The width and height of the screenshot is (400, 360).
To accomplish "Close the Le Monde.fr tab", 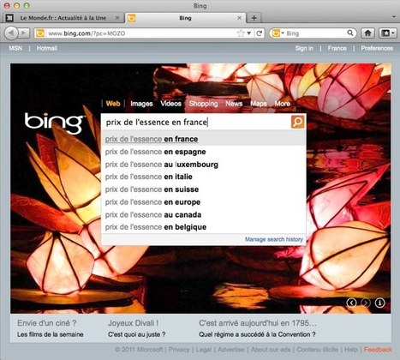I will 117,18.
